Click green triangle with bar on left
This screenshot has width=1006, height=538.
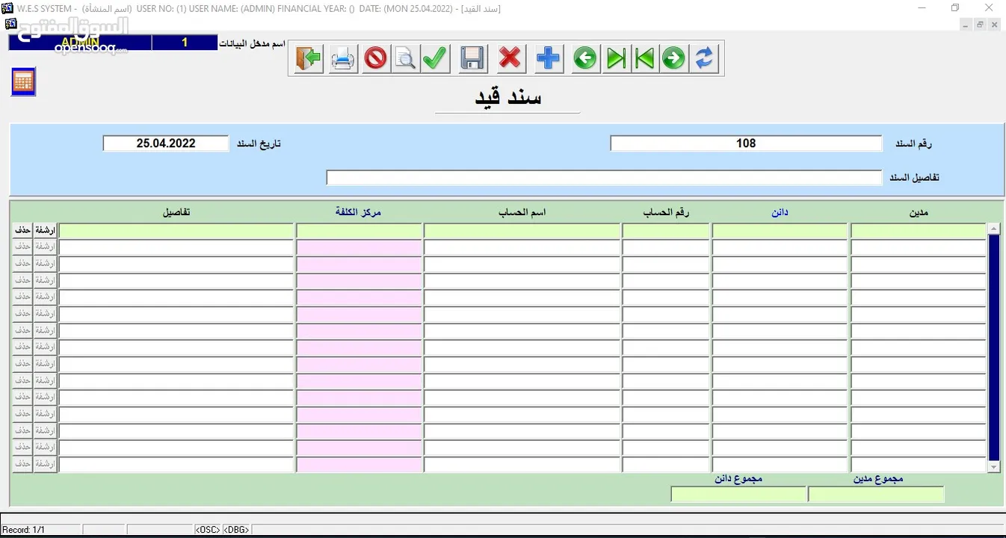tap(644, 58)
